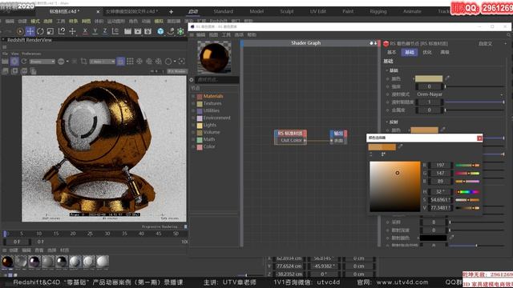
Task: Click the coordinate system icon
Action: (x=115, y=31)
